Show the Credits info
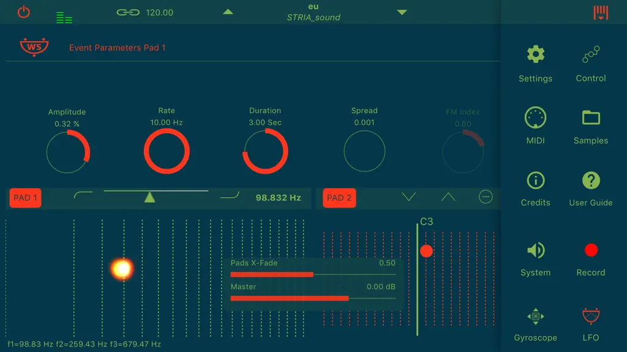 [535, 180]
